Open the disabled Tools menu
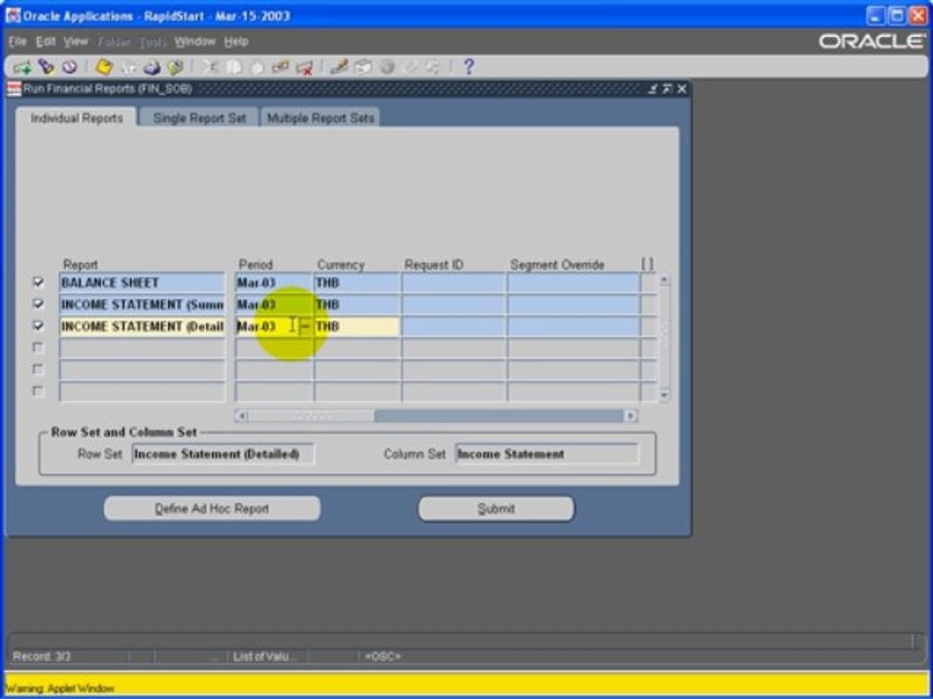 [x=153, y=42]
